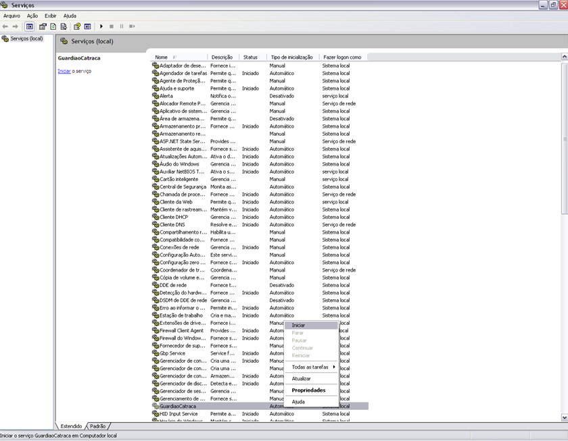This screenshot has height=441, width=568.
Task: Choose Ajuda in the context menu
Action: coord(311,402)
